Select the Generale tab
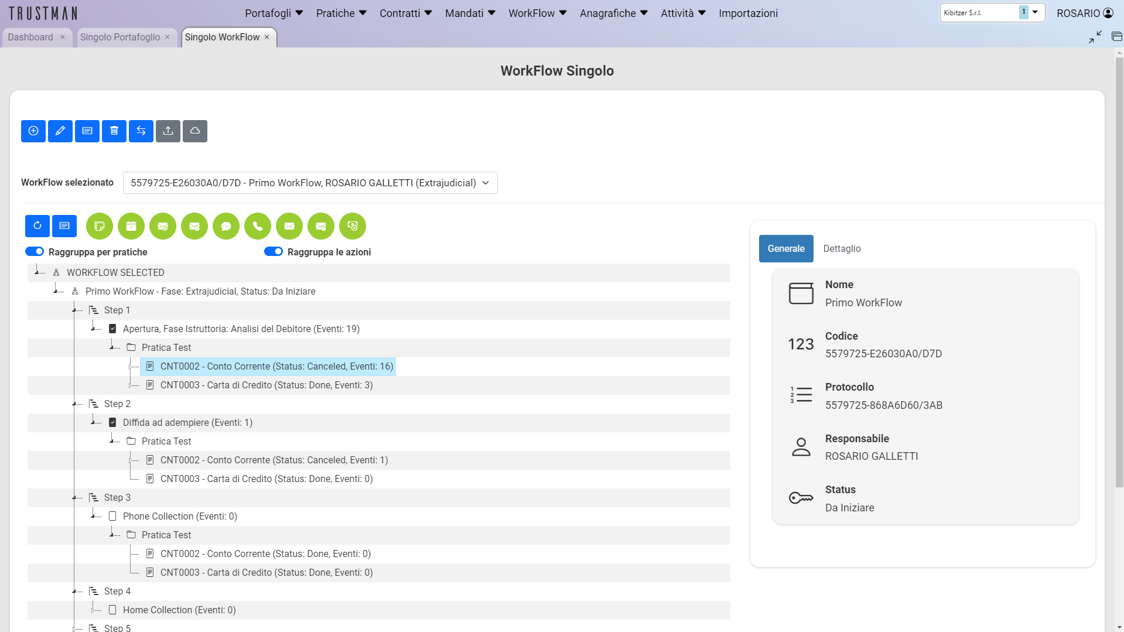 [786, 248]
